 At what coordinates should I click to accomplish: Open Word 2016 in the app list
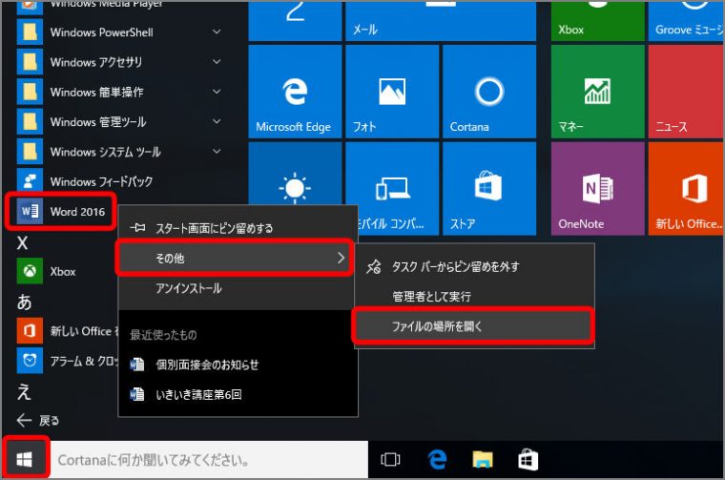pos(60,211)
